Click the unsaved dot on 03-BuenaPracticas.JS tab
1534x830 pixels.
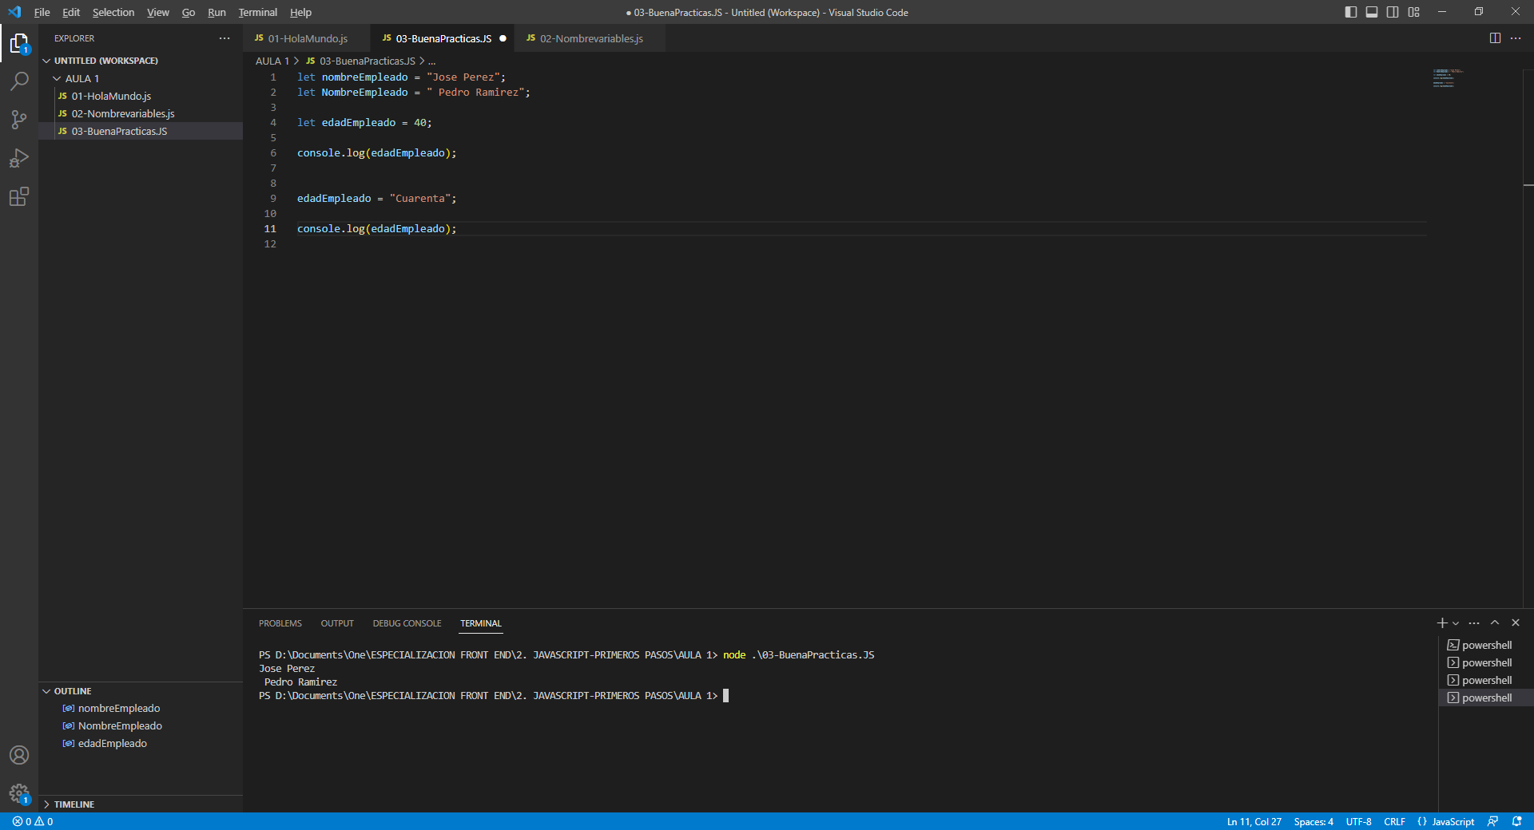tap(503, 38)
